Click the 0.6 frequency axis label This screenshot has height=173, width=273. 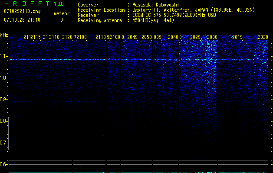coord(4,164)
